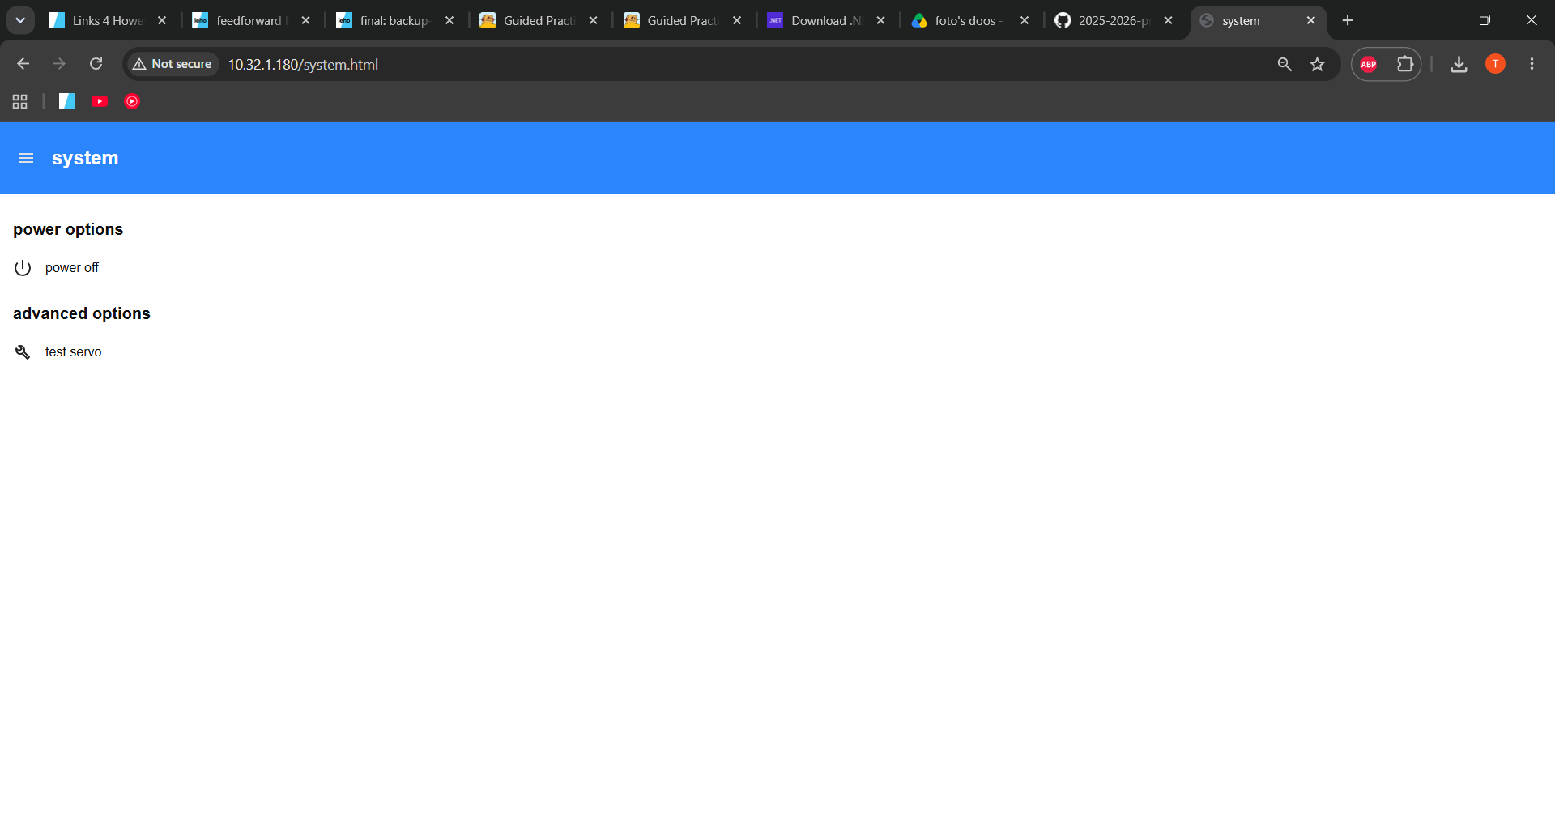Open the YouTube bookmark
The image size is (1555, 826).
coord(100,101)
